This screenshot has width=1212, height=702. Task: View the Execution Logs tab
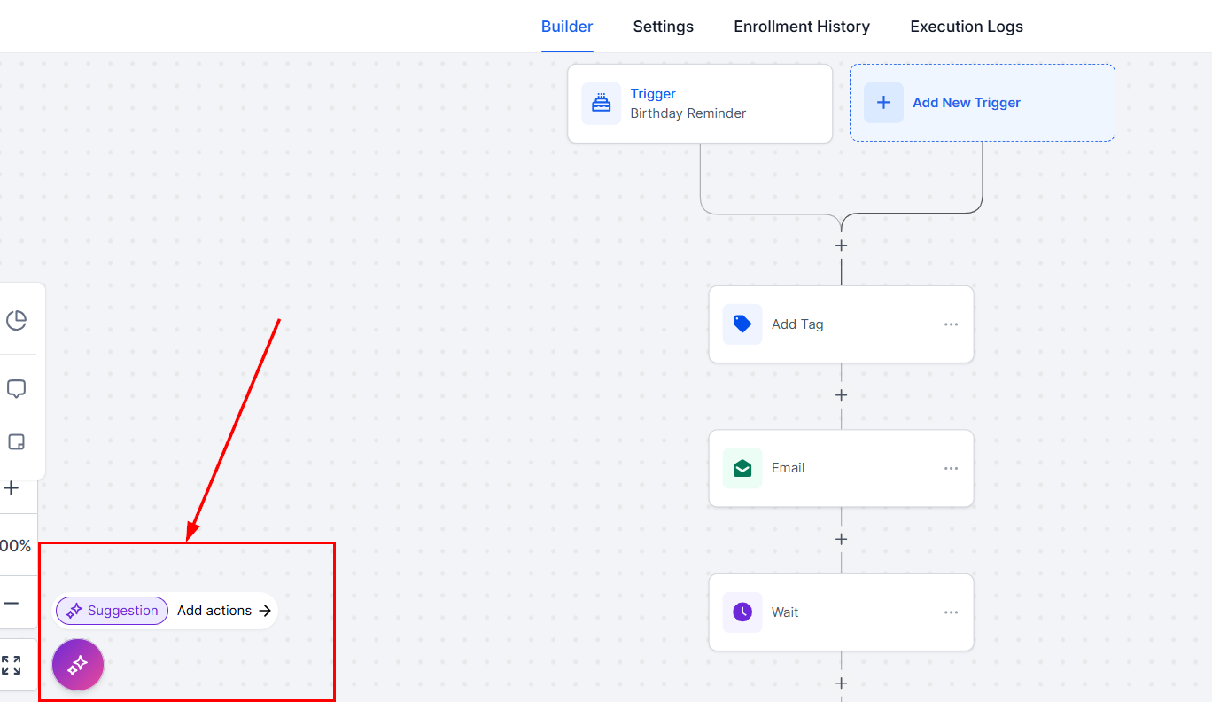point(966,27)
